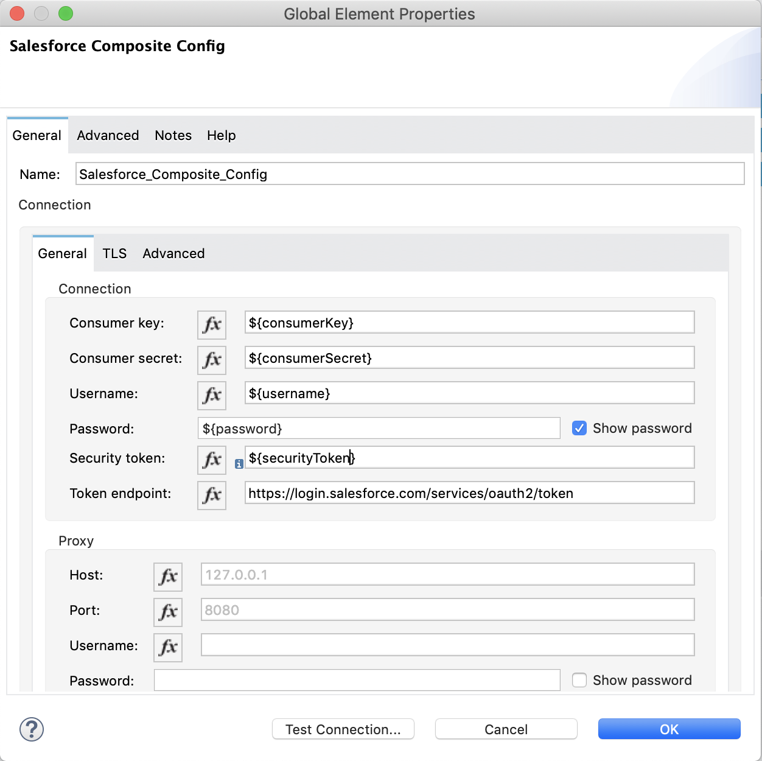Image resolution: width=762 pixels, height=761 pixels.
Task: Open the help question mark icon
Action: click(x=32, y=729)
